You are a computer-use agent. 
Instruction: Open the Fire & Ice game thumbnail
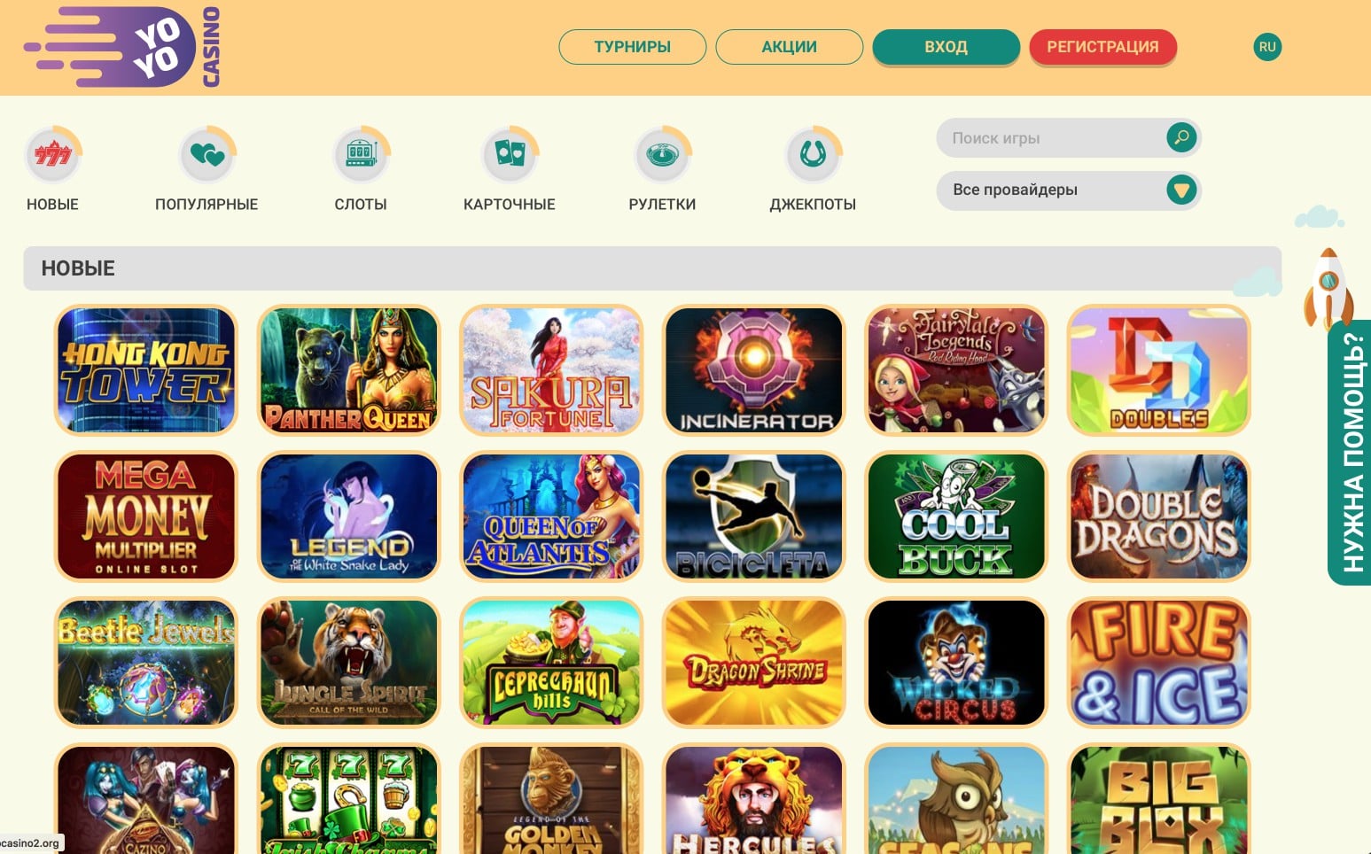coord(1159,663)
